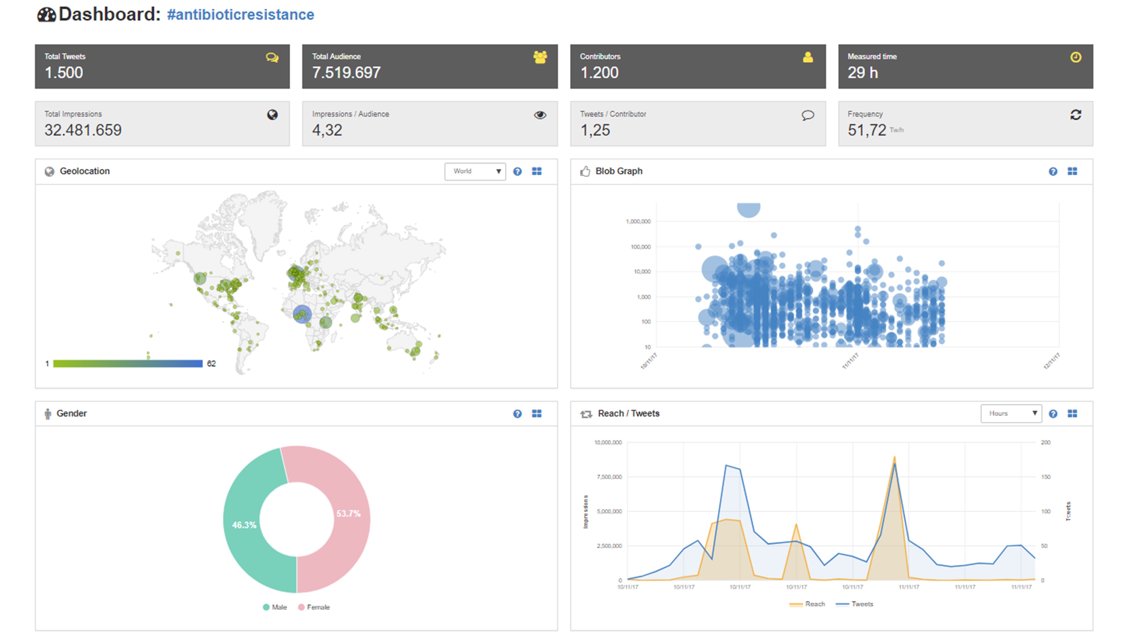Click the Geolocation help question icon
Viewport: 1130px width, 635px height.
click(517, 171)
